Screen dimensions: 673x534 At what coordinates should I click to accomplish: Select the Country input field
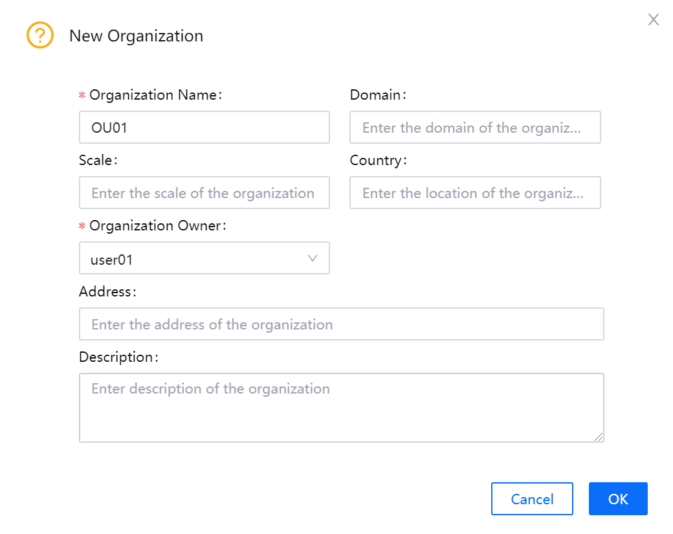point(474,193)
